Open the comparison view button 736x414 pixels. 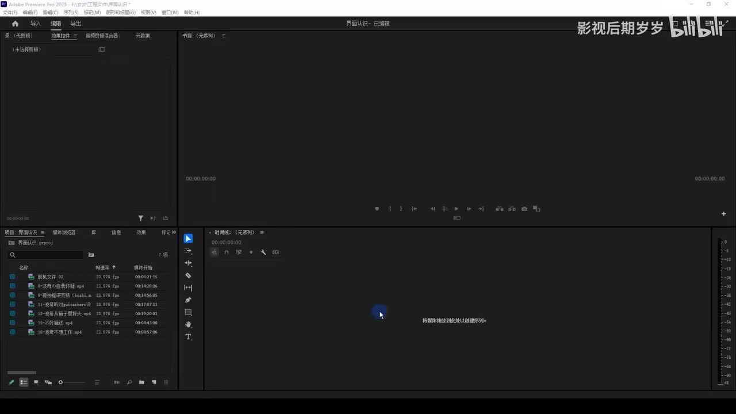pyautogui.click(x=536, y=209)
